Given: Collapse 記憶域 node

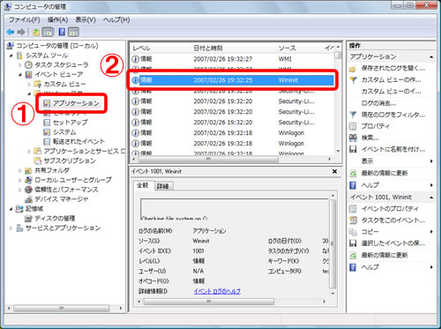Looking at the screenshot, I should click(x=11, y=209).
